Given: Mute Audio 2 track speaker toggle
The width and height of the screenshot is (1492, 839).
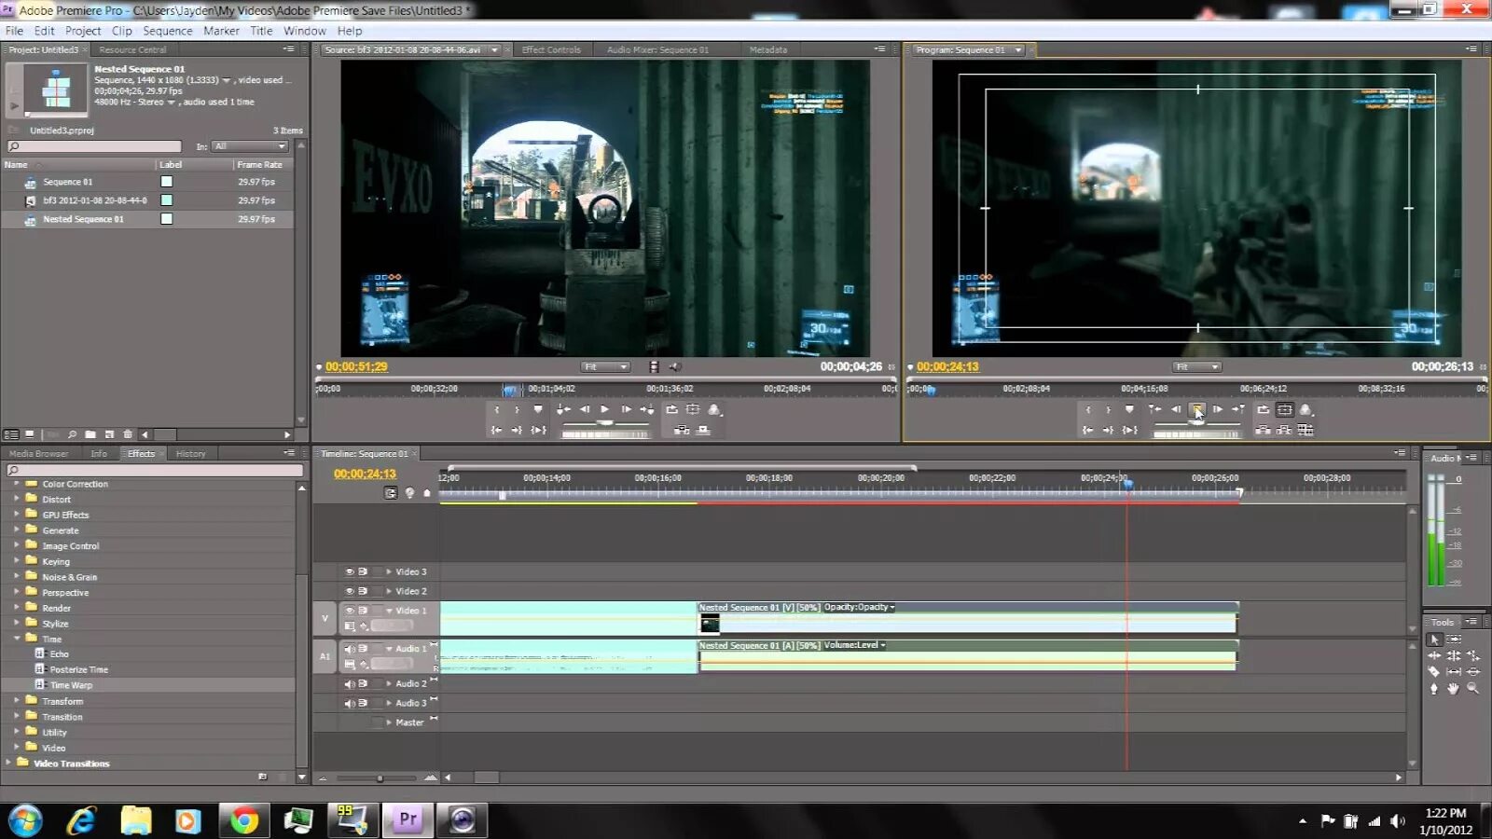Looking at the screenshot, I should [350, 683].
